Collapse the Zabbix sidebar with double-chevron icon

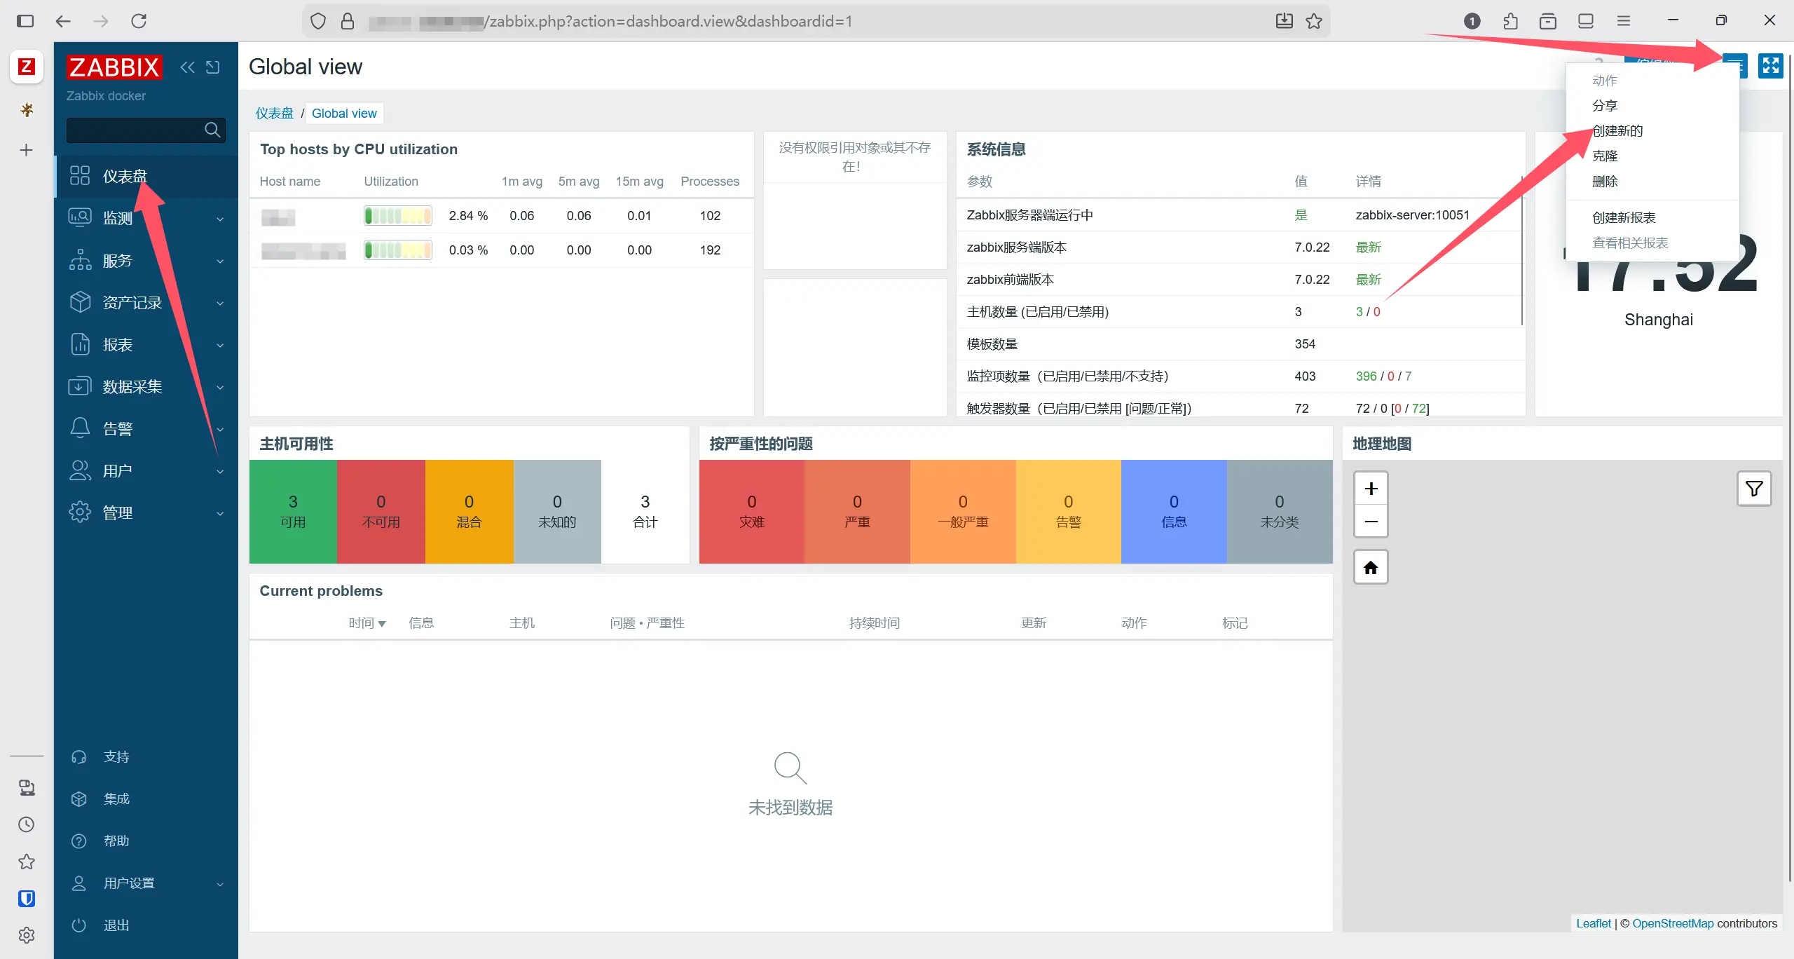click(187, 67)
